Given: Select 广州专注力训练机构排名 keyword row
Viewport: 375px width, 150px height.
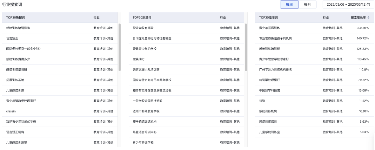Looking at the screenshot, I should (275, 70).
